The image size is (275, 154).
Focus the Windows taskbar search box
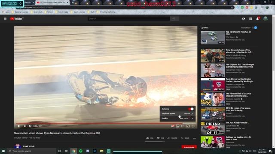pyautogui.click(x=31, y=151)
